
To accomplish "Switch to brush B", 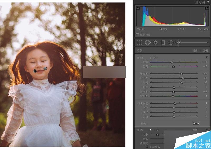I will (x=157, y=130).
